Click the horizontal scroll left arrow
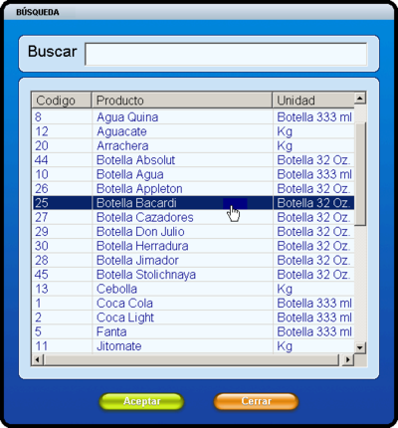The height and width of the screenshot is (428, 398). point(38,359)
